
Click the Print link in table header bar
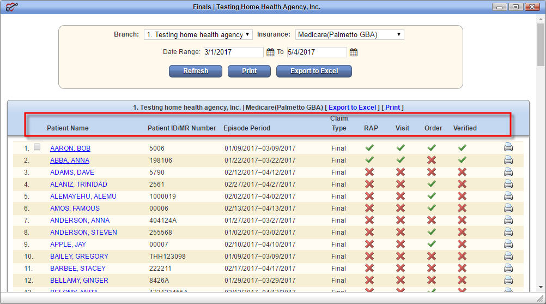pyautogui.click(x=392, y=108)
